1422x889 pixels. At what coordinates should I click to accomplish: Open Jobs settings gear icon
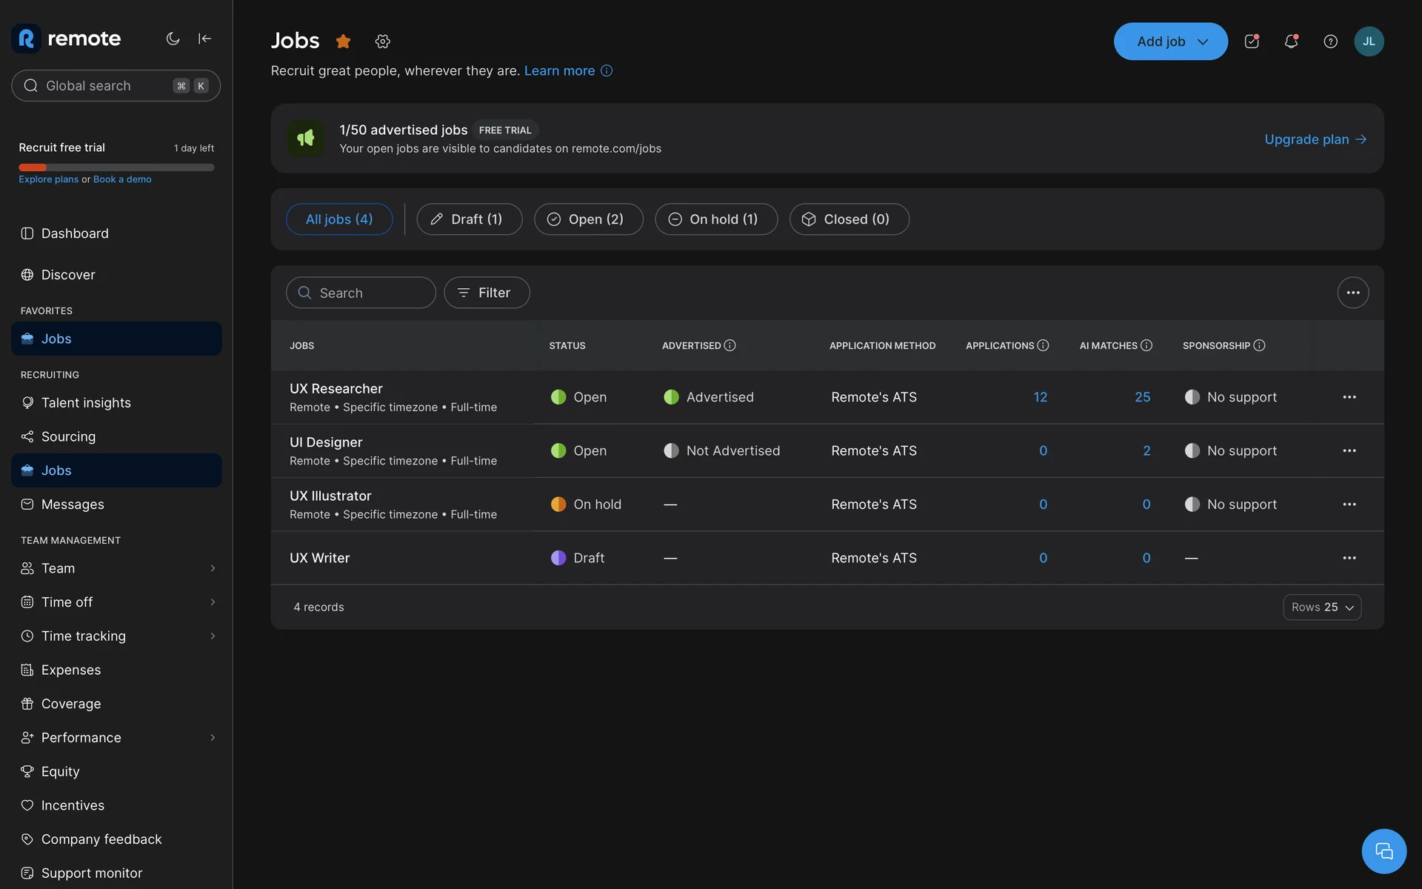[382, 41]
